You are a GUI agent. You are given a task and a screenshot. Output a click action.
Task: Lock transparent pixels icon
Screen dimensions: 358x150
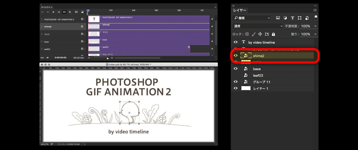click(x=247, y=34)
